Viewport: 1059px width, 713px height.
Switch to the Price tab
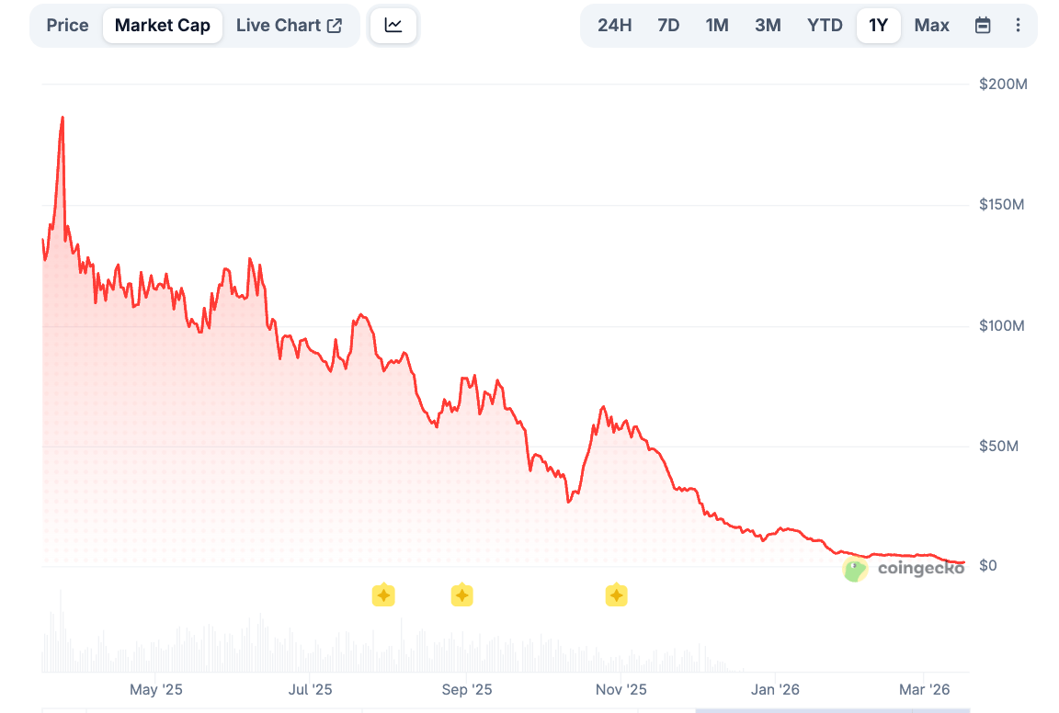point(67,26)
